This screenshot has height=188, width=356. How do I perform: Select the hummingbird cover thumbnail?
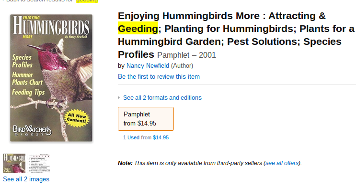tap(14, 163)
